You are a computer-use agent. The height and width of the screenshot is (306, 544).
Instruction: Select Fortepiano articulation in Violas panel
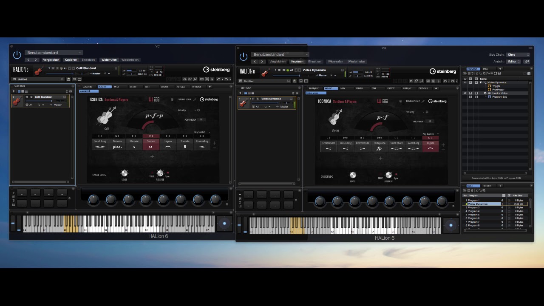pos(380,146)
